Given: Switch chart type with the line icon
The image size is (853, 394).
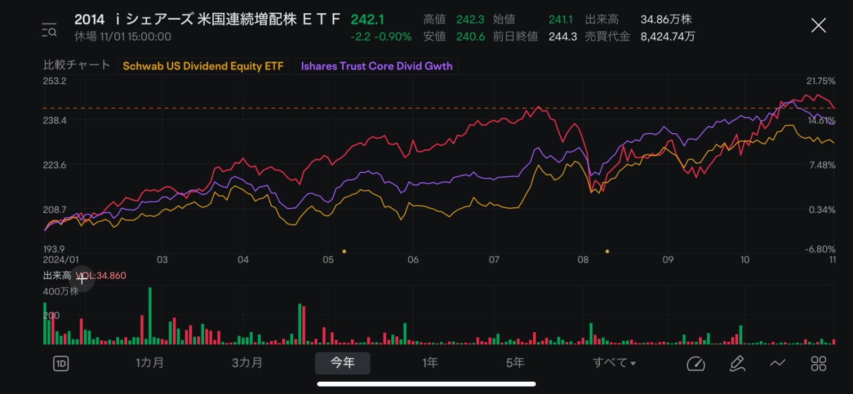Looking at the screenshot, I should [778, 364].
